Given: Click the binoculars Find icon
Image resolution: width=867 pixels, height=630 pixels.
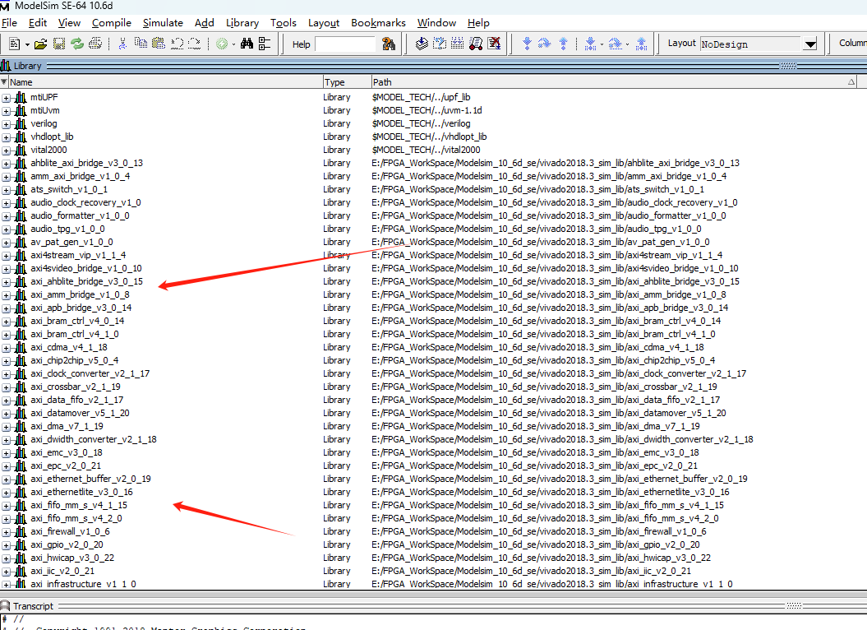Looking at the screenshot, I should tap(247, 44).
